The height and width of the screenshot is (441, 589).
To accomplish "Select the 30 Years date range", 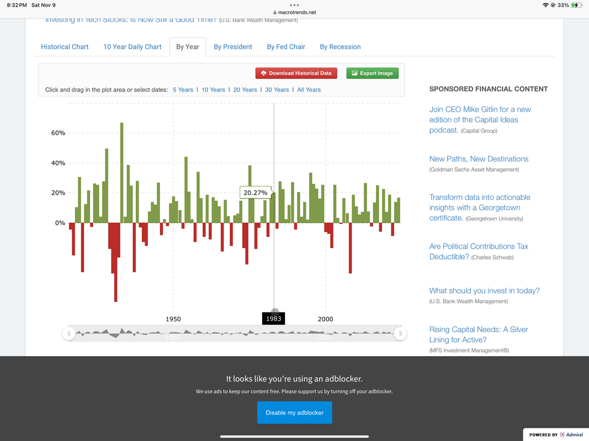I will point(277,90).
